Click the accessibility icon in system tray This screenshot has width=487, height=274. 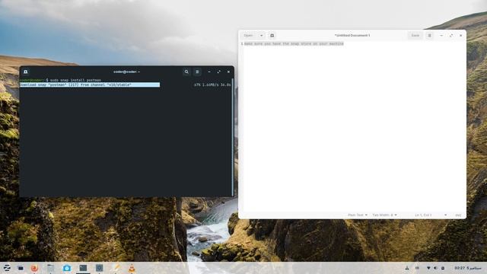click(407, 268)
